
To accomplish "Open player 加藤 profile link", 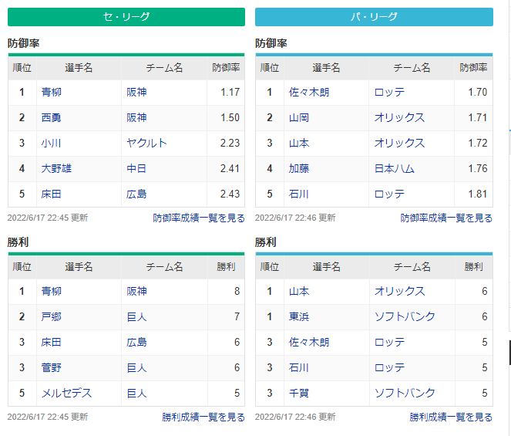I will (298, 168).
